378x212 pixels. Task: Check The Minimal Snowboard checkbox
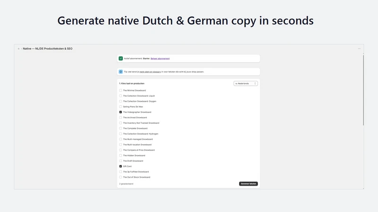tap(120, 90)
